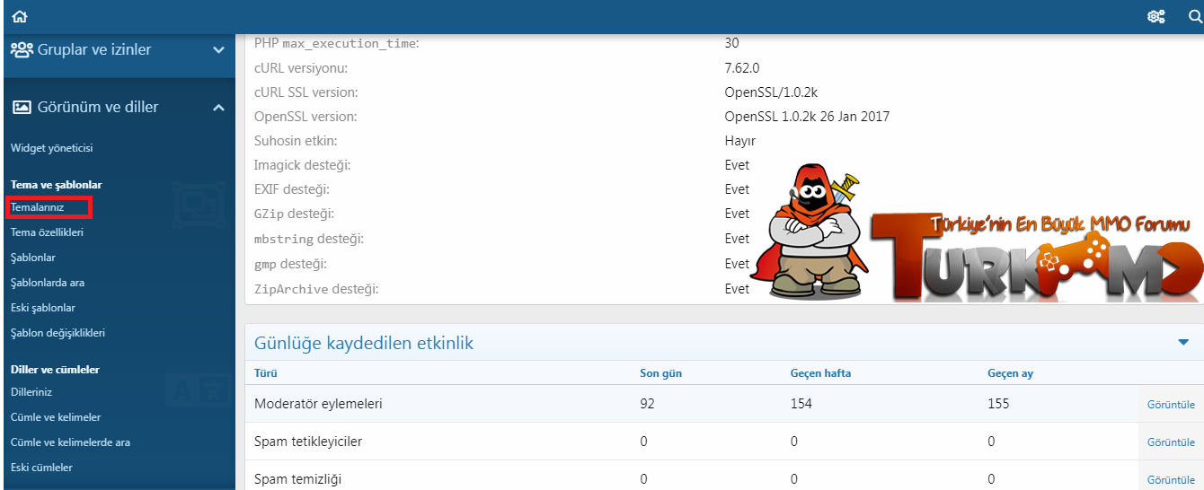
Task: Click the PHP max_execution_time label
Action: point(337,43)
